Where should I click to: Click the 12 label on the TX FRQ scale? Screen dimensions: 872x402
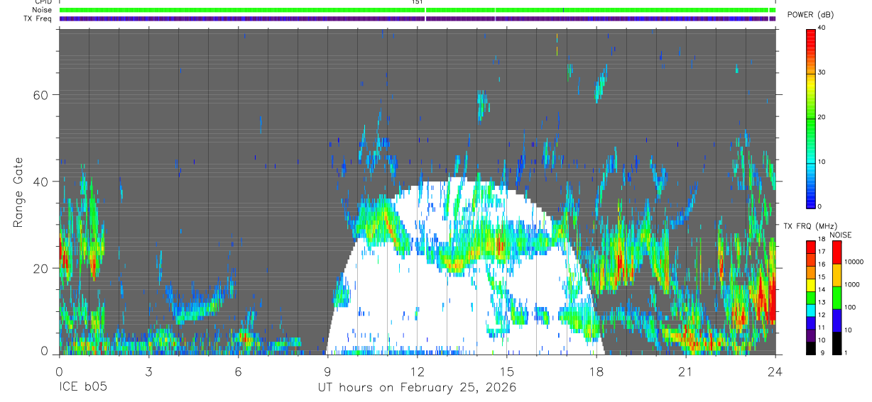pyautogui.click(x=822, y=315)
